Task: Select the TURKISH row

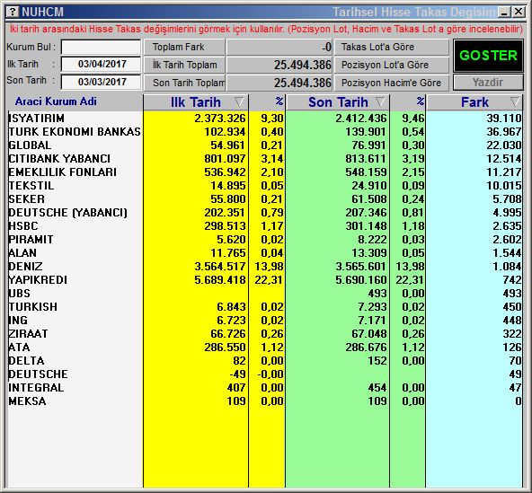Action: pyautogui.click(x=265, y=307)
